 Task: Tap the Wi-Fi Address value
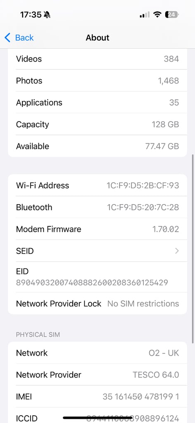coord(143,185)
